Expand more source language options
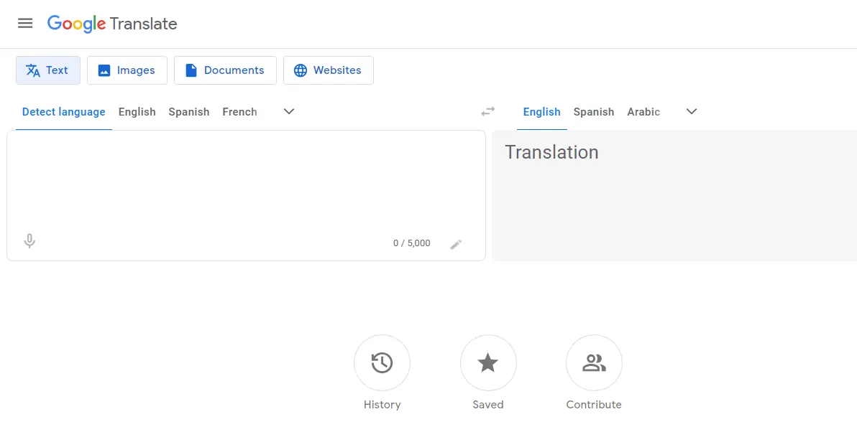Screen dimensions: 857x427 coord(288,111)
